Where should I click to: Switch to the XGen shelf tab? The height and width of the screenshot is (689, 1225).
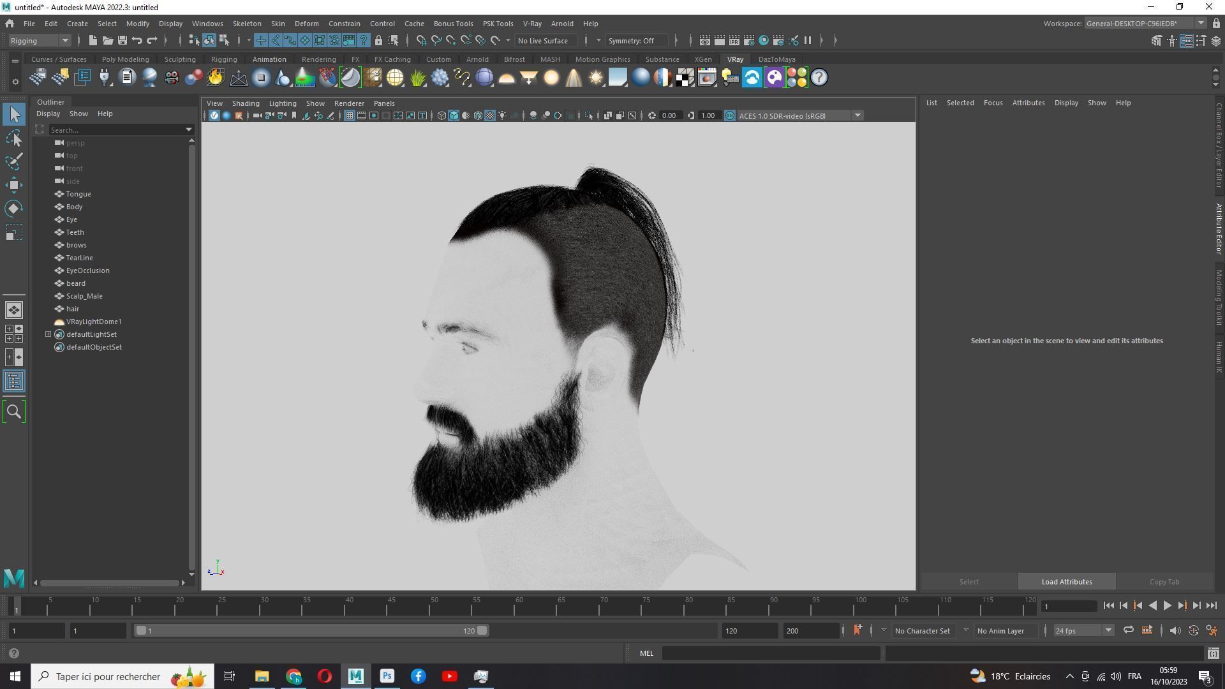(x=702, y=59)
